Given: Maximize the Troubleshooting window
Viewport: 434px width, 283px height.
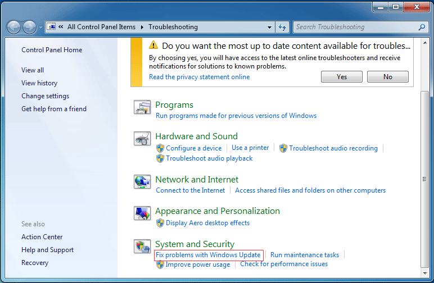Looking at the screenshot, I should click(x=396, y=7).
